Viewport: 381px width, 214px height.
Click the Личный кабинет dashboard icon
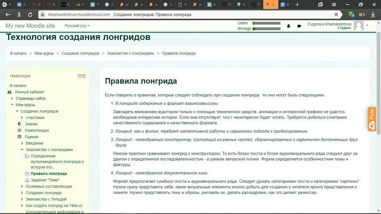coord(10,92)
